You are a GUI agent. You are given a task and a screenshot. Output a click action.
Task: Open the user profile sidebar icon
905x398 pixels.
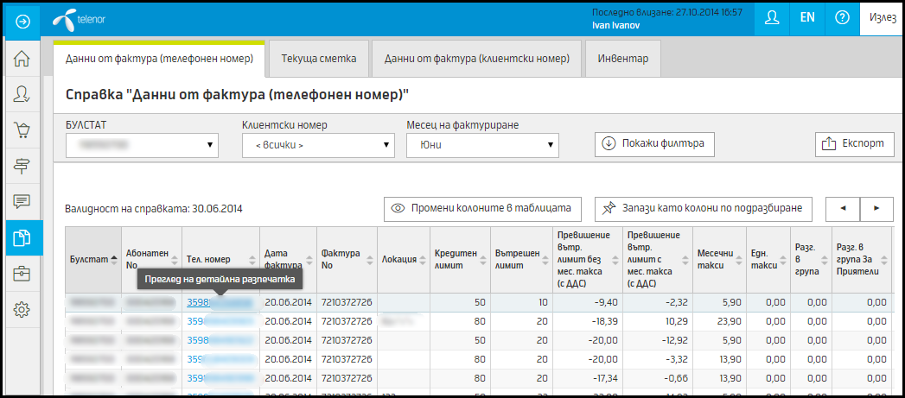click(22, 94)
